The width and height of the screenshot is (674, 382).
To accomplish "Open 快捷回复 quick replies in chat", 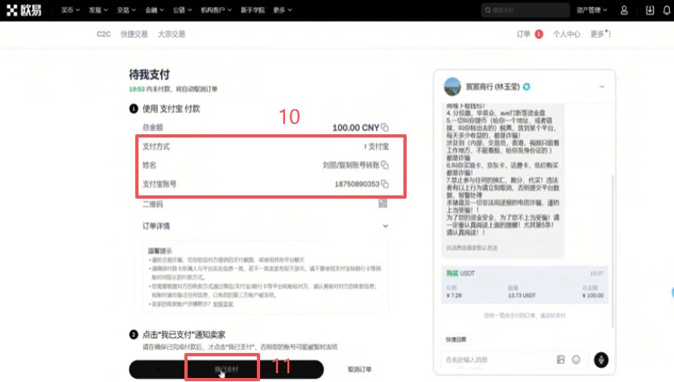I will pos(456,339).
